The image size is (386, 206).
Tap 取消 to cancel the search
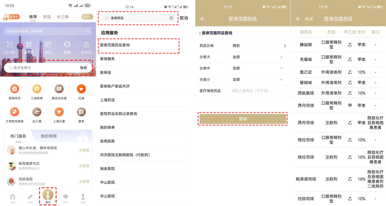tap(184, 18)
